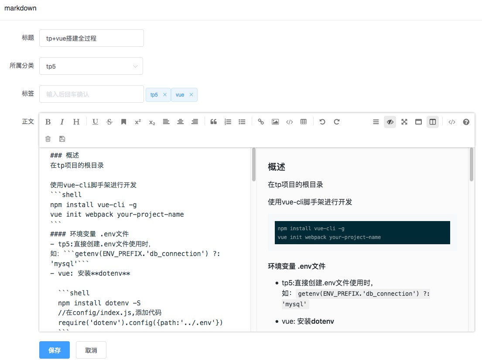482x360 pixels.
Task: Click the 概述 heading in preview
Action: (277, 167)
